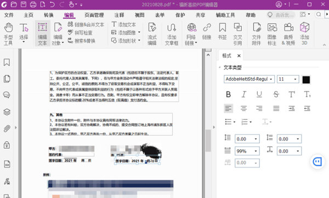
Task: Open the bookmarks side panel
Action: pos(7,62)
